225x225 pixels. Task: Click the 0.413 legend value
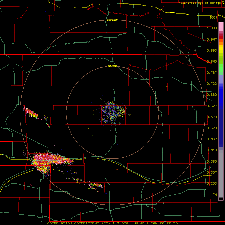pos(212,150)
